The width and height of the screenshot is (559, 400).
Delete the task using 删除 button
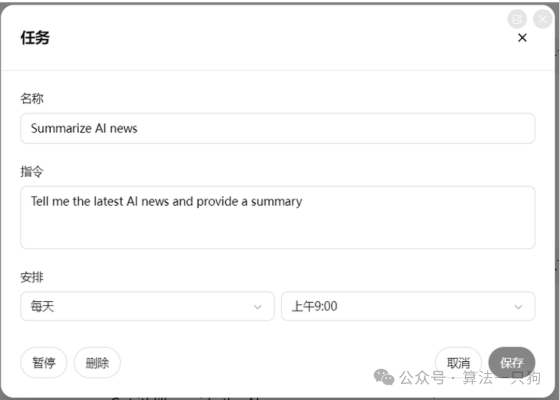(97, 363)
